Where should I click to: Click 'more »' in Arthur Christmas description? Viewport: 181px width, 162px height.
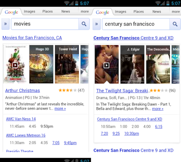pos(60,109)
